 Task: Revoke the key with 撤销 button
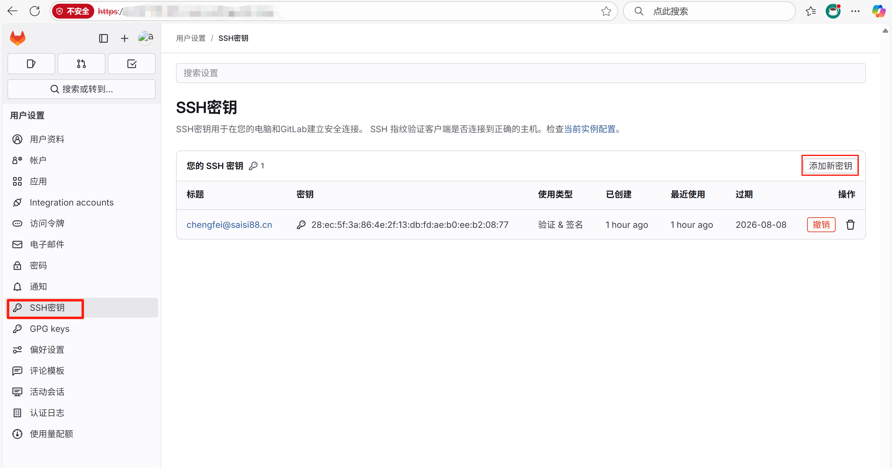[x=821, y=225]
